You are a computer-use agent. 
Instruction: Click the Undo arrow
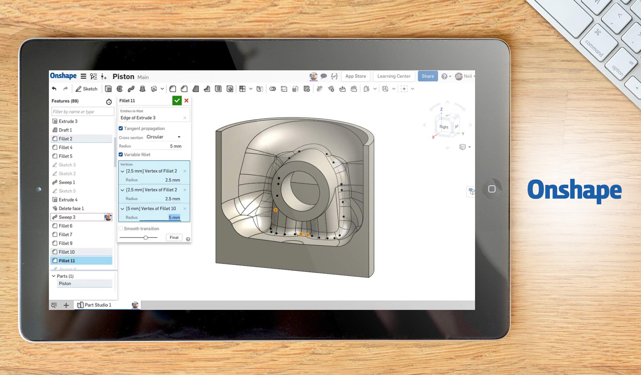(54, 89)
